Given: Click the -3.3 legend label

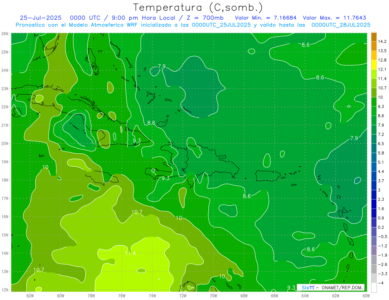Looking at the screenshot, I should coord(382,274).
